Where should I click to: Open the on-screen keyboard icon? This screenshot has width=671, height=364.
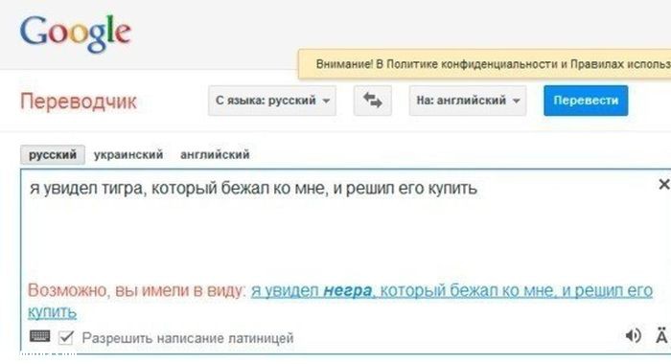(x=40, y=336)
